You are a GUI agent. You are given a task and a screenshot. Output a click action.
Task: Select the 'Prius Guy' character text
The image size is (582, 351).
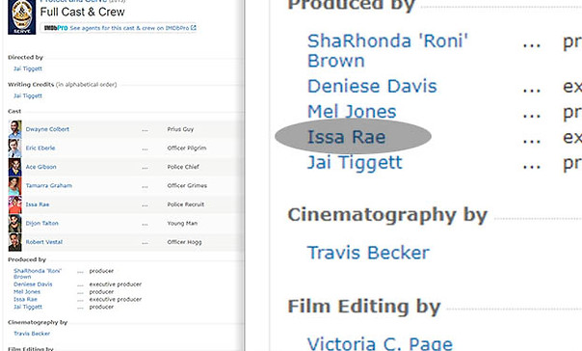pyautogui.click(x=180, y=129)
